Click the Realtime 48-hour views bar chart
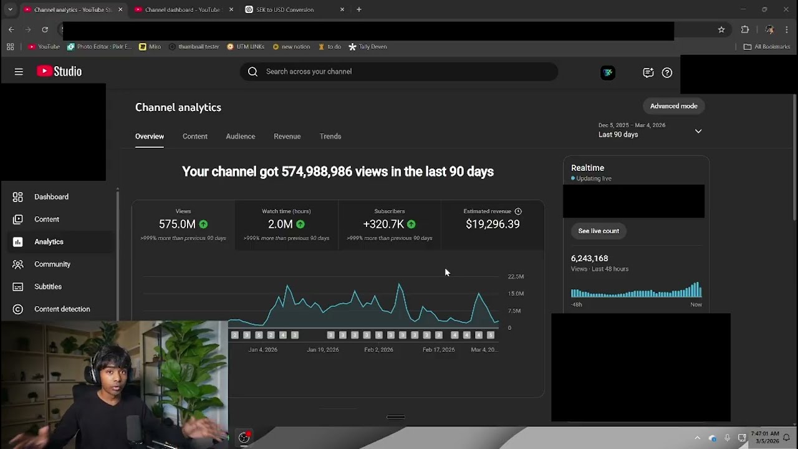798x449 pixels. 637,290
